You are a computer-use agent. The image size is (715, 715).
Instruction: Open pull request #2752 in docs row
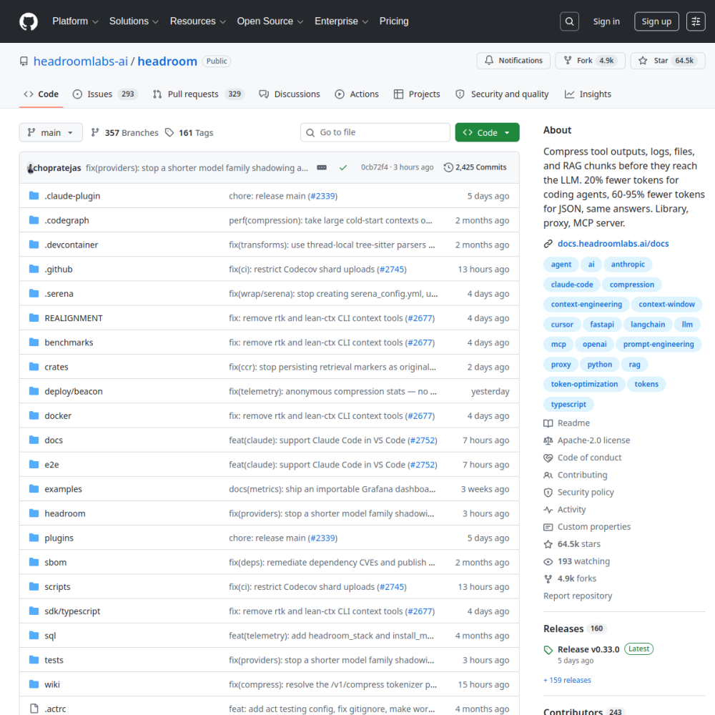coord(423,440)
